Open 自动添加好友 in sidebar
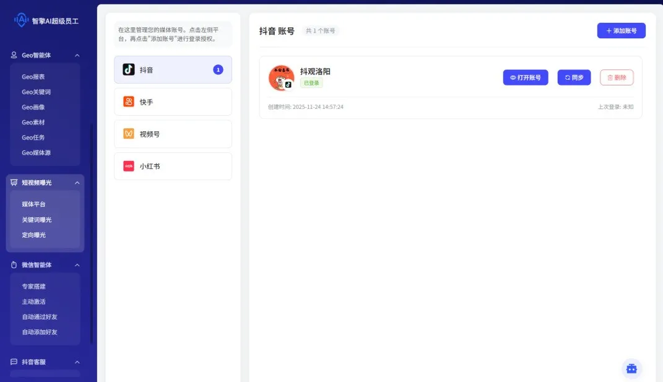663x382 pixels. [x=40, y=332]
